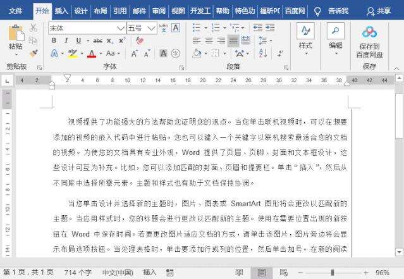The width and height of the screenshot is (404, 279).
Task: Open the phonetic guide (wén) tool
Action: coord(163,28)
